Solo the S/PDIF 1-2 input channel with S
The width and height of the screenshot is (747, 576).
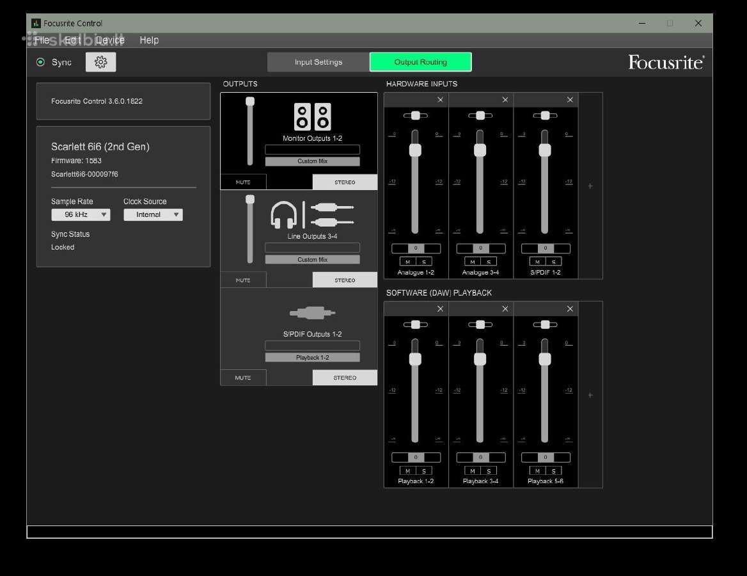(x=554, y=261)
